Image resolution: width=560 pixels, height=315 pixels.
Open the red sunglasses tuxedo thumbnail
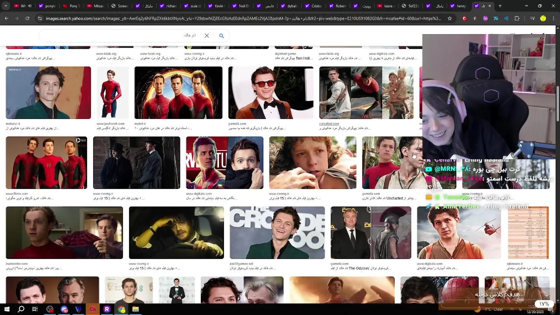[x=271, y=93]
